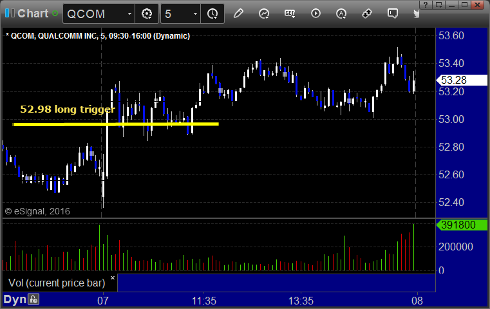Click the 53.28 current price marker

click(x=462, y=80)
